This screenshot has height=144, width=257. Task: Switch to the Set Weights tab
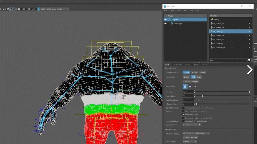tap(177, 65)
